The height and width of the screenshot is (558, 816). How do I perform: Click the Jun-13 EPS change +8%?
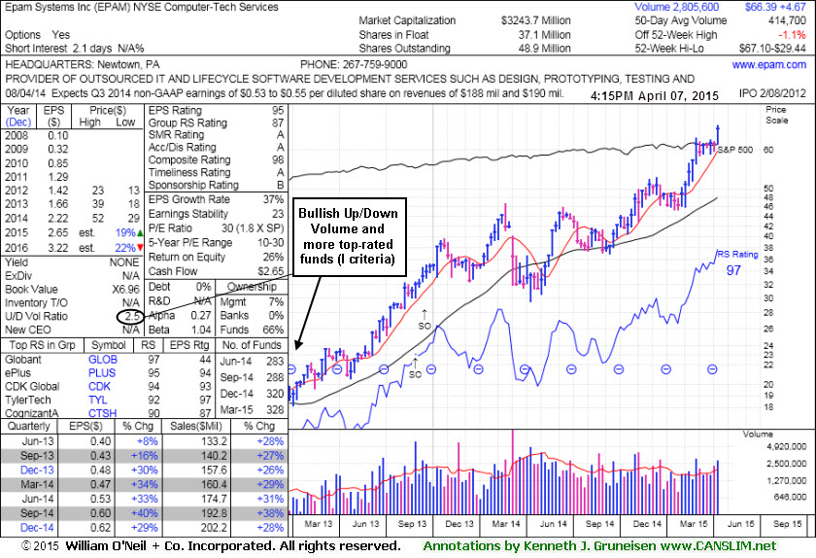(x=148, y=441)
